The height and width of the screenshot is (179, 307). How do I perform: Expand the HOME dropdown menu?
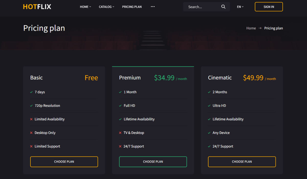(x=85, y=7)
